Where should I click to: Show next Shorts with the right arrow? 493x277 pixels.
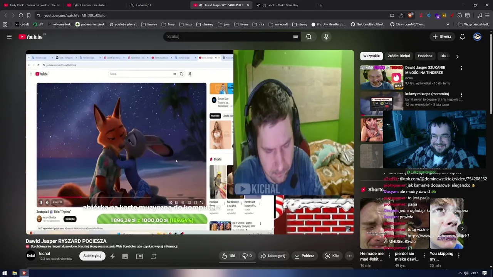coord(462,229)
